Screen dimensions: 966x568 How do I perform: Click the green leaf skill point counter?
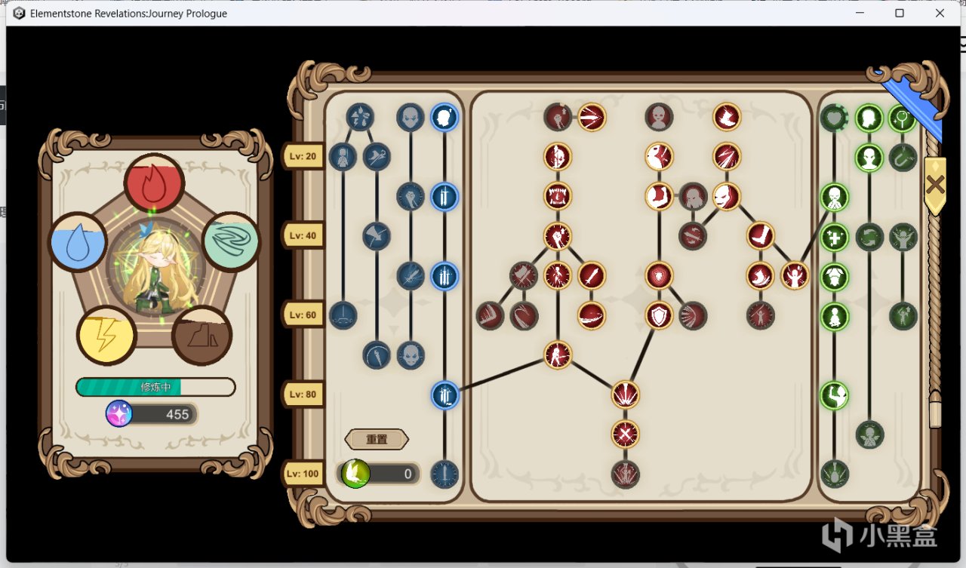pyautogui.click(x=379, y=474)
